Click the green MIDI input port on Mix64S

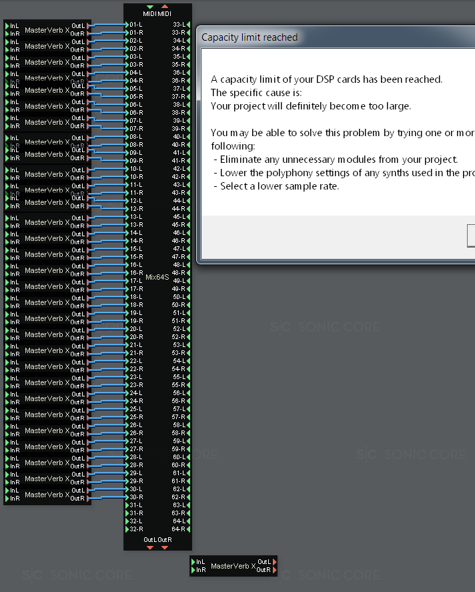[150, 7]
